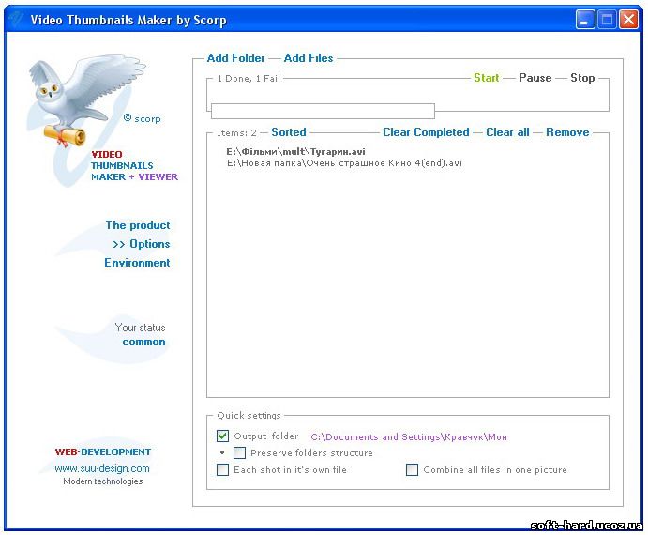Clear all items in the queue
This screenshot has width=648, height=535.
[x=507, y=132]
